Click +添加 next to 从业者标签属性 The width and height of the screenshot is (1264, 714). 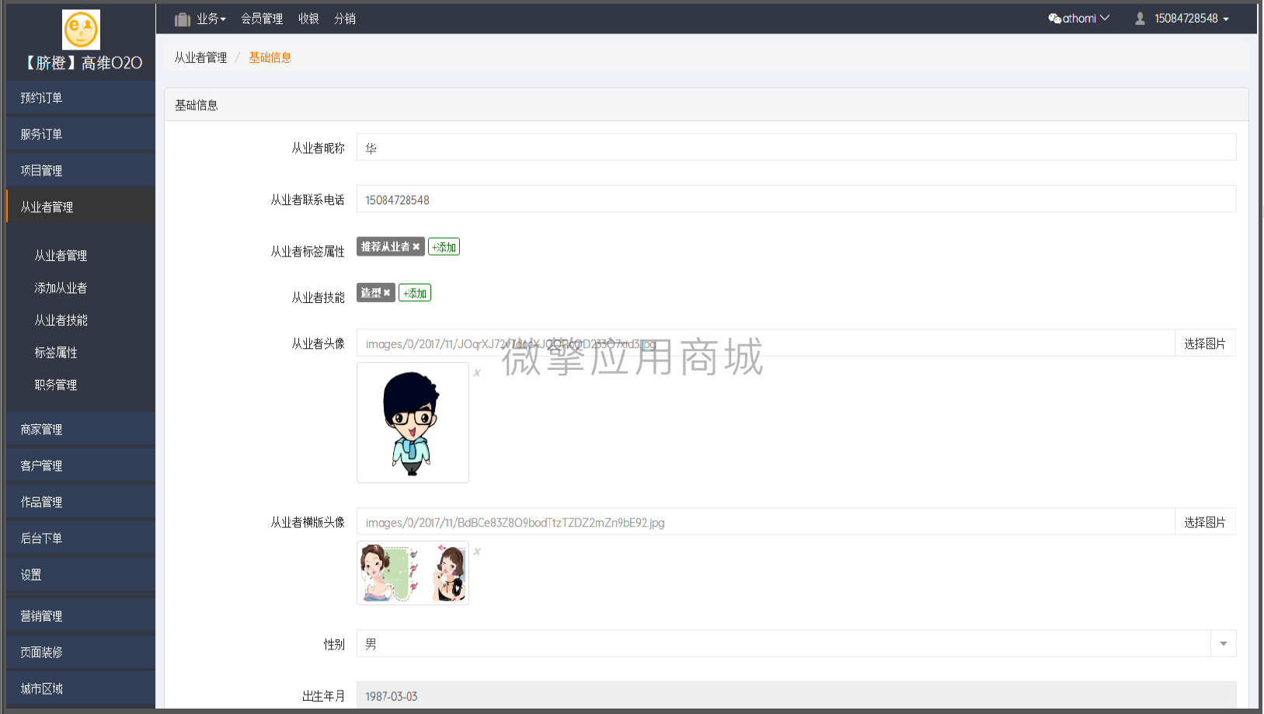(x=444, y=247)
